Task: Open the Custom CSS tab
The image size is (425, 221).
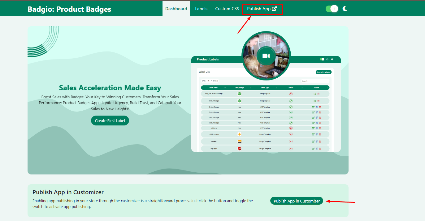Action: [x=227, y=9]
